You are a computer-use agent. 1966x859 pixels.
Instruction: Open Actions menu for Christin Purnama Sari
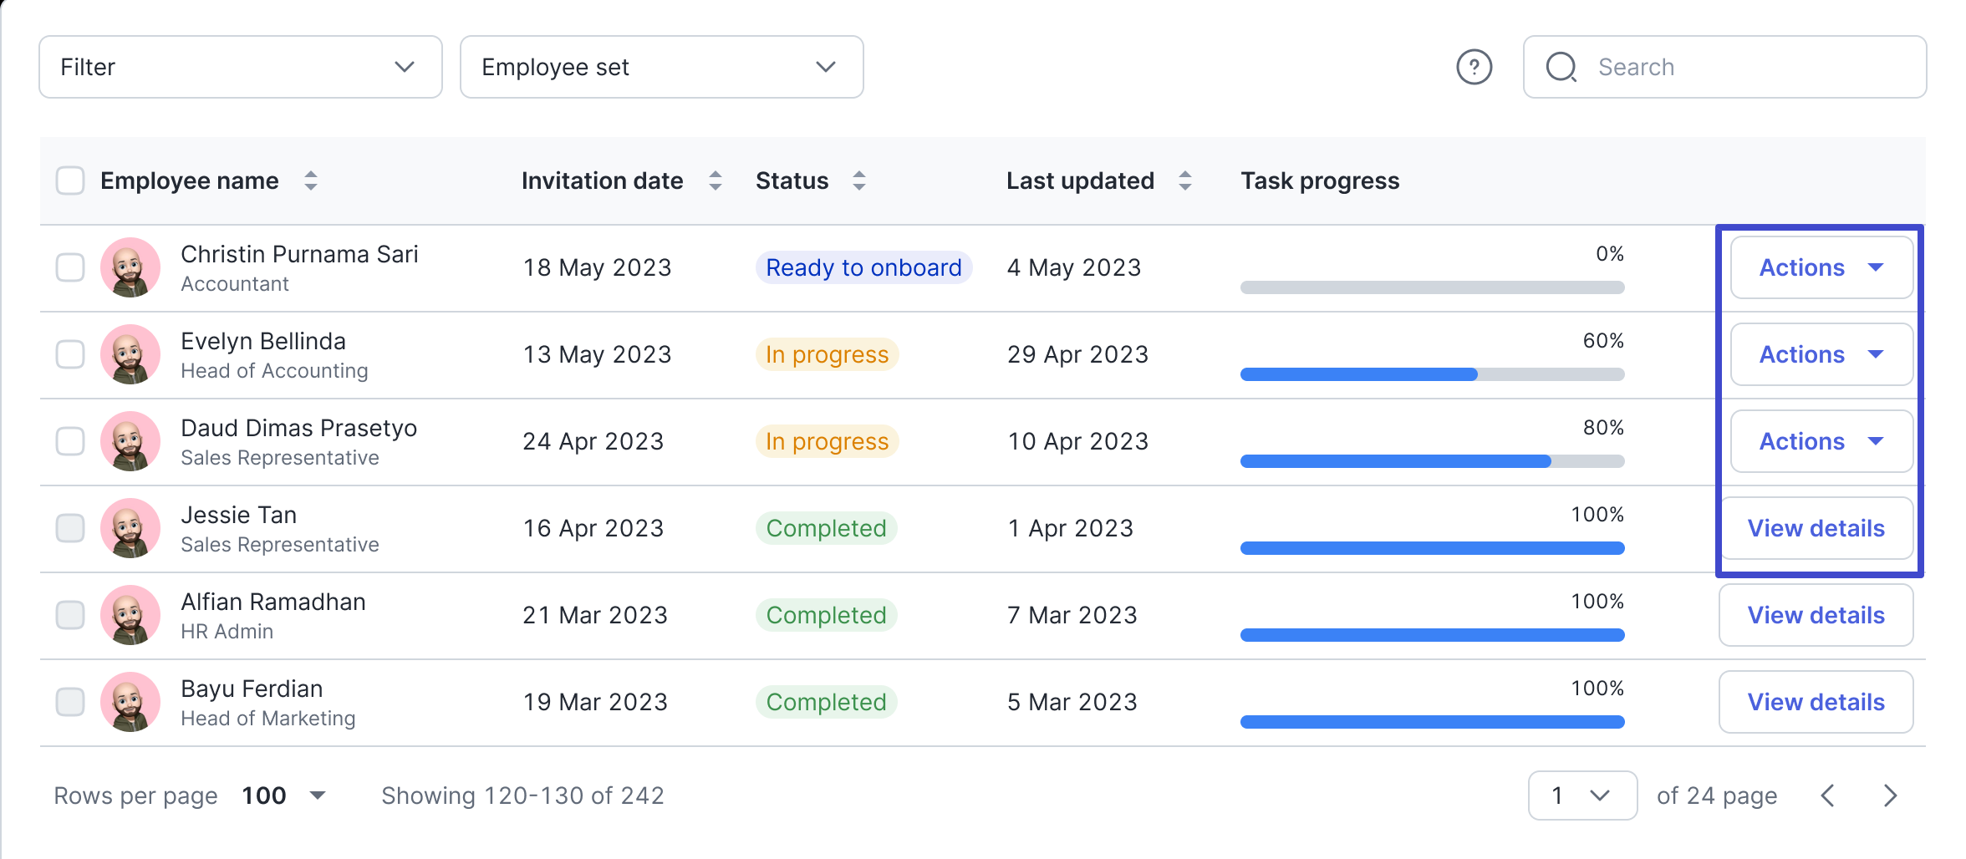click(x=1821, y=267)
